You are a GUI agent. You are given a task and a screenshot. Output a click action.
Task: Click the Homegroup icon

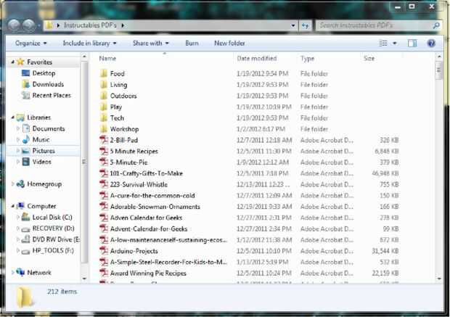(x=20, y=184)
